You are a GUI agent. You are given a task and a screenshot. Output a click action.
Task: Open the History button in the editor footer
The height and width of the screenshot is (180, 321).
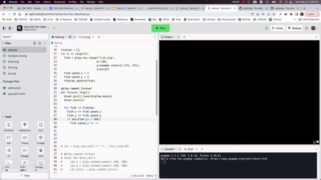point(151,175)
